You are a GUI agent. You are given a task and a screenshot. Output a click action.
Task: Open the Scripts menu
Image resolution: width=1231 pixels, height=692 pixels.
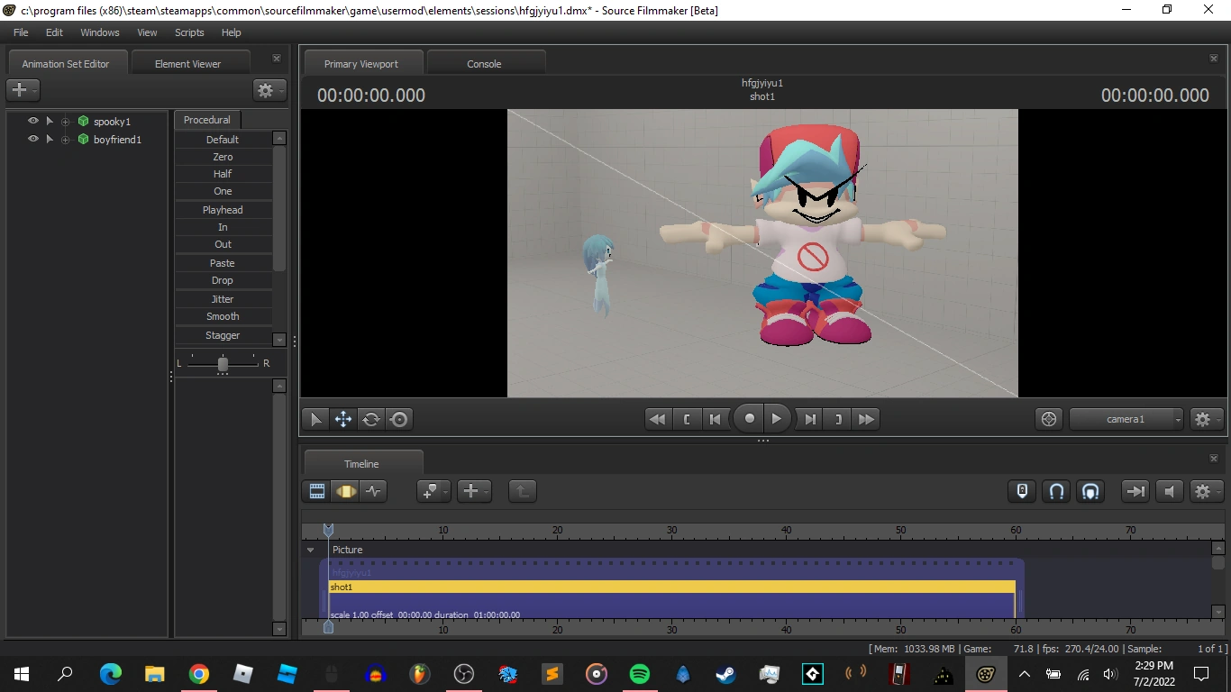click(x=189, y=32)
